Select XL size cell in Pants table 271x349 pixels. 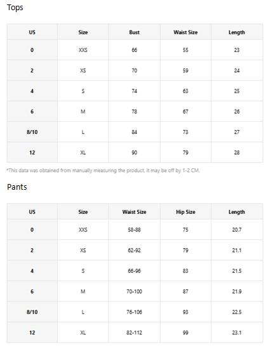[x=83, y=333]
